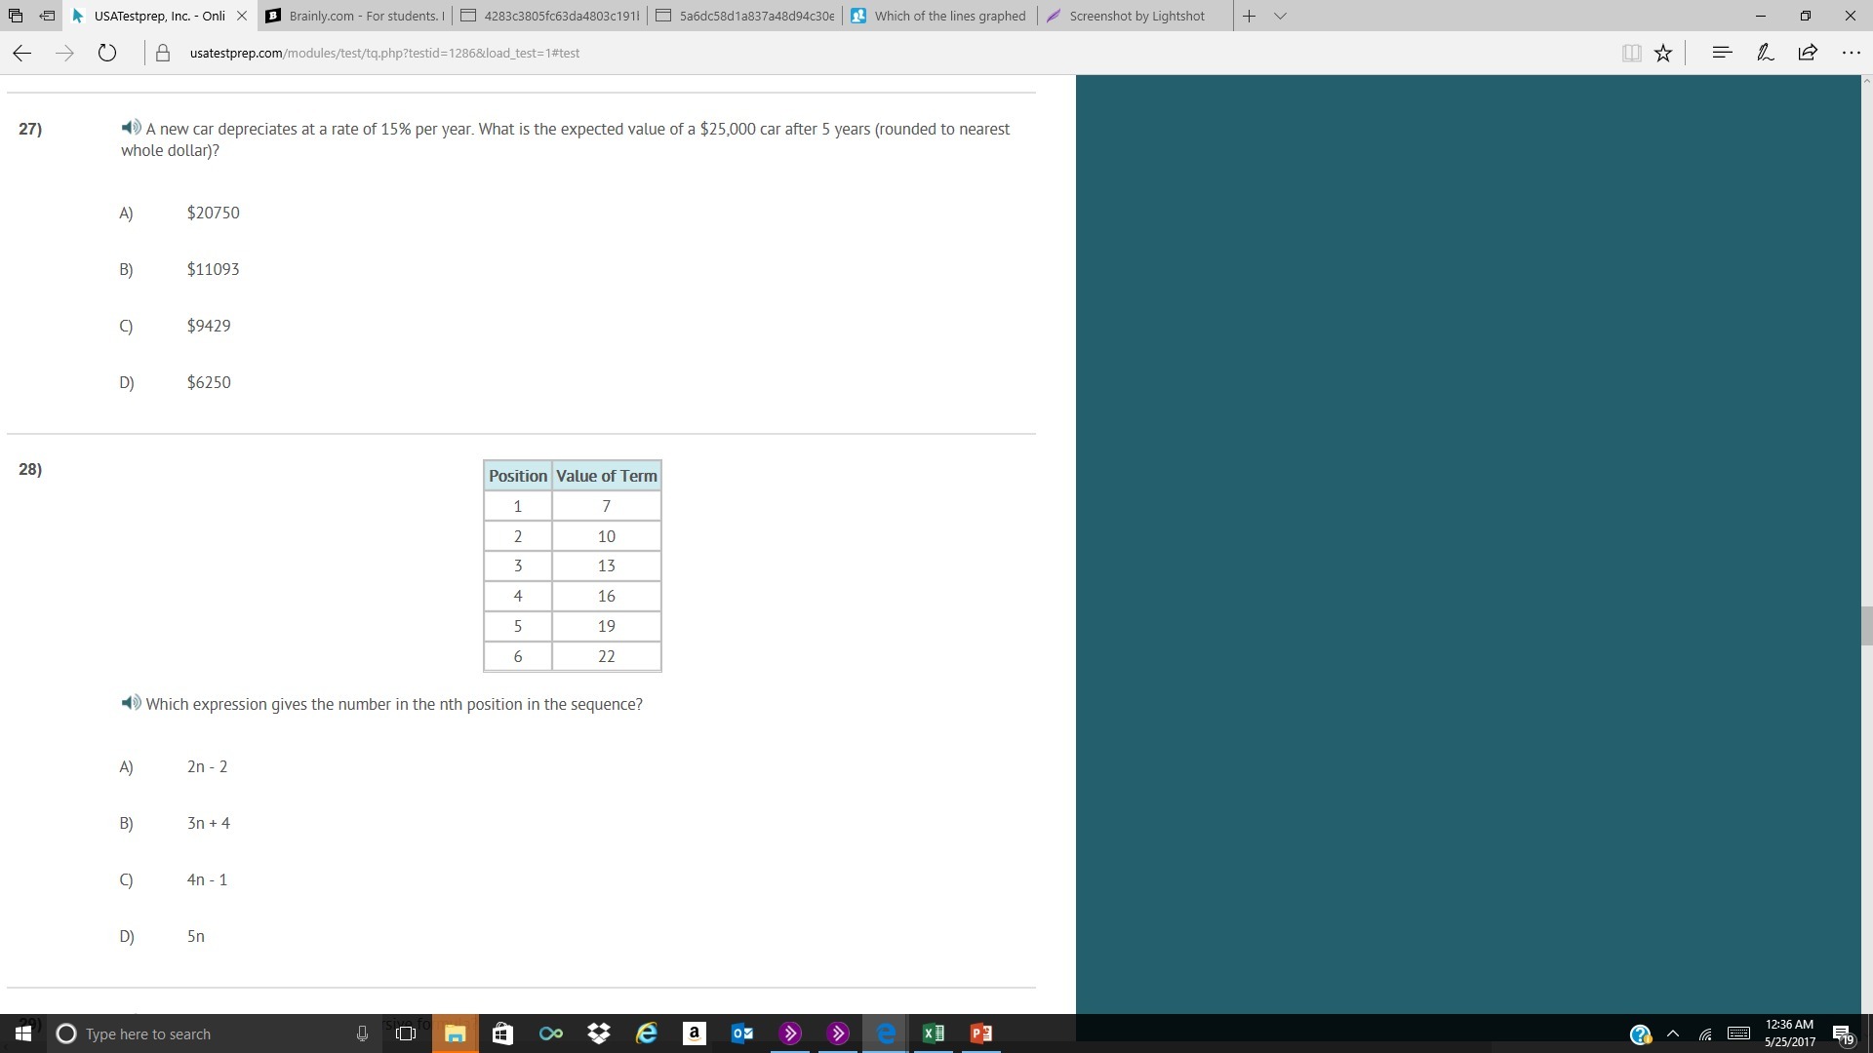Refresh the USATestprep page
This screenshot has height=1053, width=1873.
click(x=107, y=53)
